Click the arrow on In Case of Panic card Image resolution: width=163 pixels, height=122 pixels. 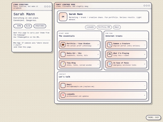point(145,64)
